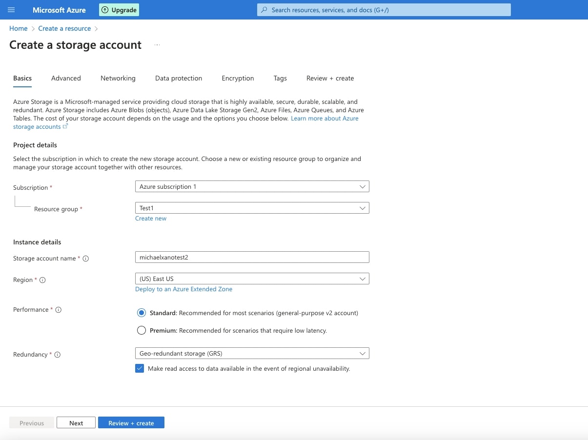
Task: Open Learn more about Azure storage accounts
Action: tap(324, 119)
